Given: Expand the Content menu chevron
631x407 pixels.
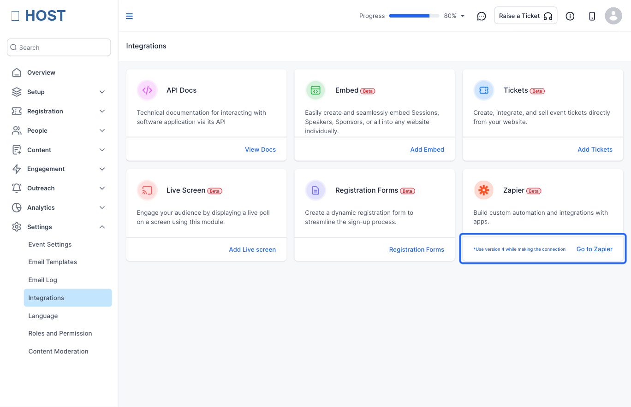Looking at the screenshot, I should pyautogui.click(x=102, y=150).
